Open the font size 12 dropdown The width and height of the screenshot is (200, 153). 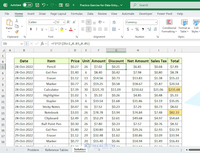click(x=64, y=22)
